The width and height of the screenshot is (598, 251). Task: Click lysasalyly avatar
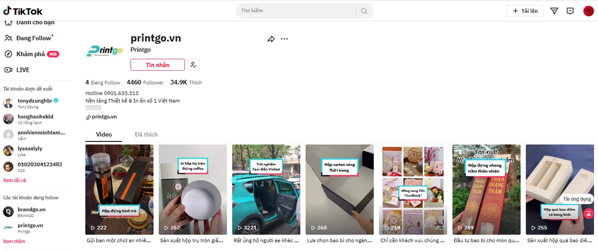point(8,151)
